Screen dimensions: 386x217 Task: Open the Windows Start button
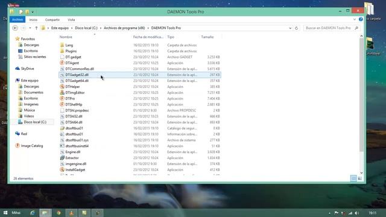[x=5, y=213]
